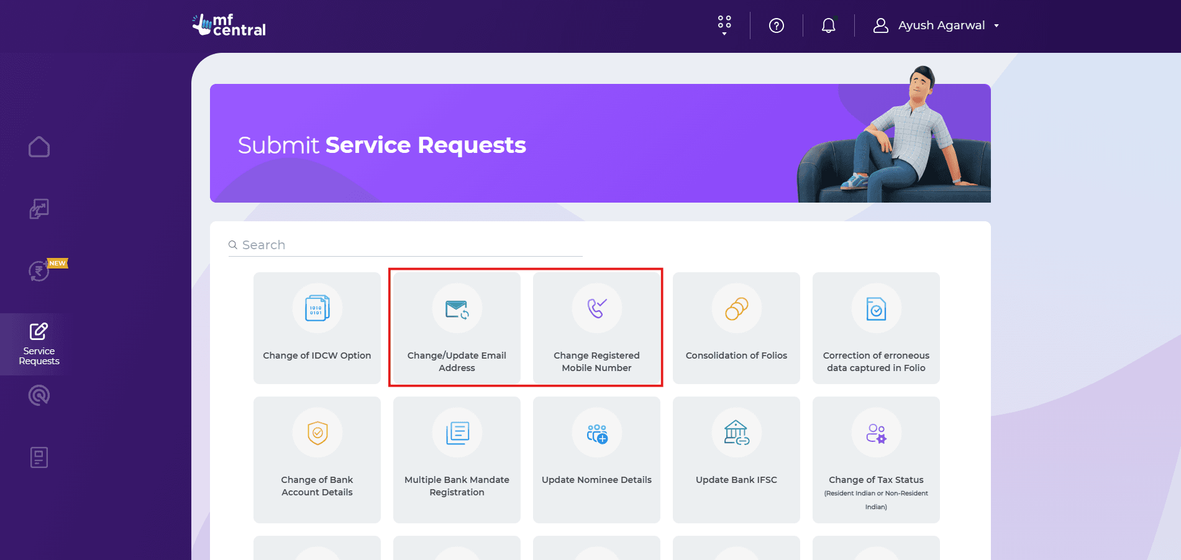The width and height of the screenshot is (1181, 560).
Task: Open Multiple Bank Mandate Registration label
Action: (x=457, y=486)
